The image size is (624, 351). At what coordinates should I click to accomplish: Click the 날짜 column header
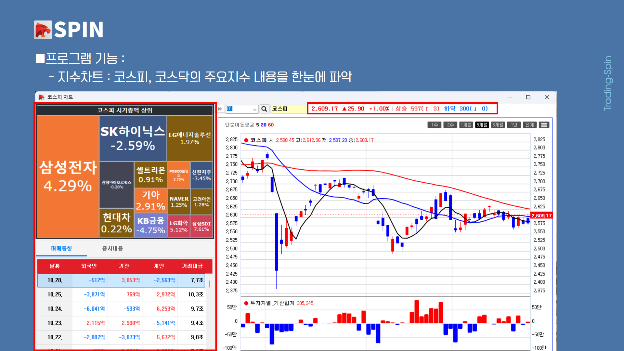pos(55,266)
